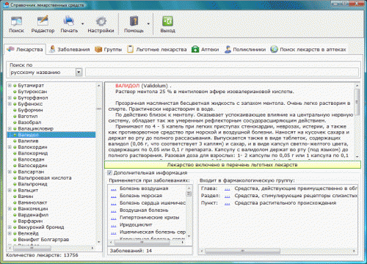Click link icon beside Болезнь морская
The width and height of the screenshot is (367, 264).
[114, 197]
